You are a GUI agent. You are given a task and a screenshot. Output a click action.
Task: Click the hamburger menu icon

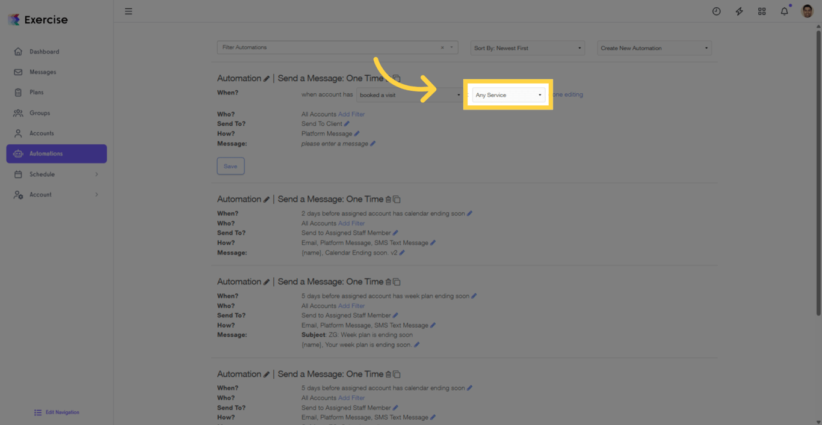(x=128, y=11)
